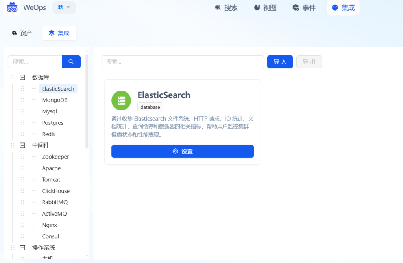Click the drag handle beside Consul
The width and height of the screenshot is (403, 263).
(x=22, y=236)
